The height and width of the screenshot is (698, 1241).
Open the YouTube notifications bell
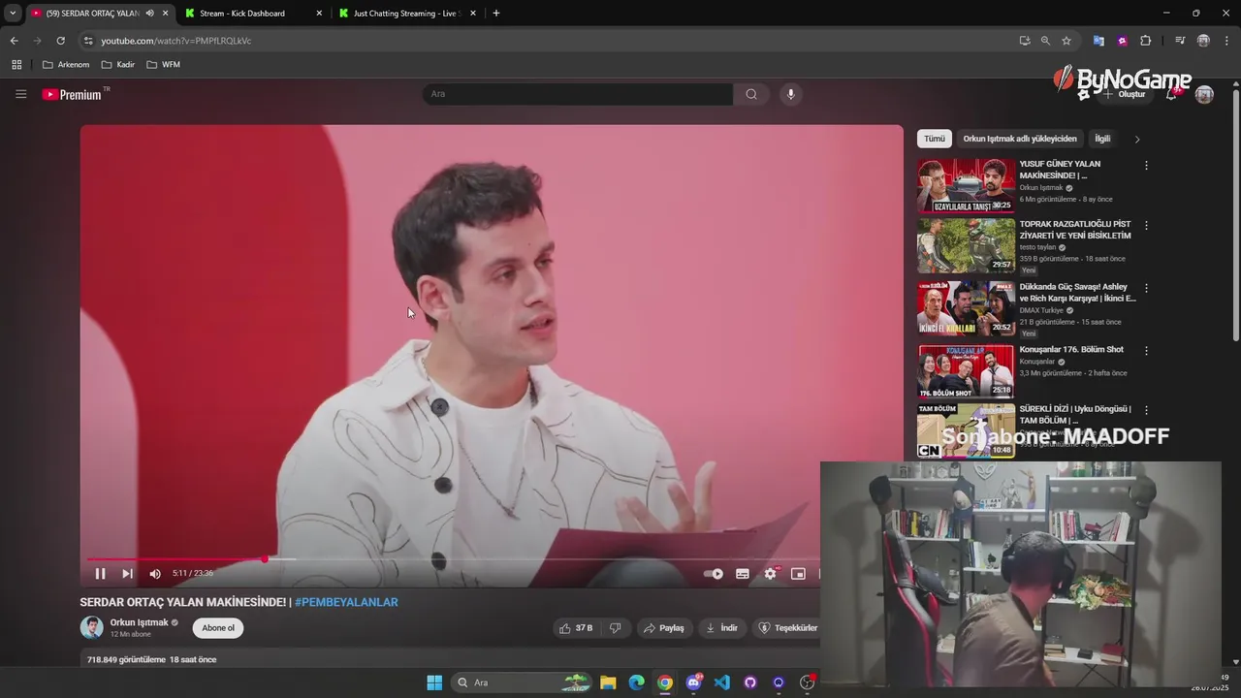[1171, 94]
